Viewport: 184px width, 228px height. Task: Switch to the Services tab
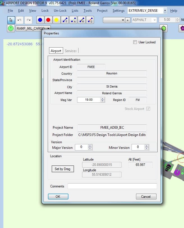(71, 51)
